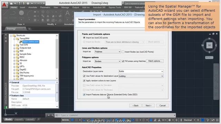The height and width of the screenshot is (124, 221).
Task: Switch to the Parametric ribbon tab
Action: pyautogui.click(x=45, y=7)
